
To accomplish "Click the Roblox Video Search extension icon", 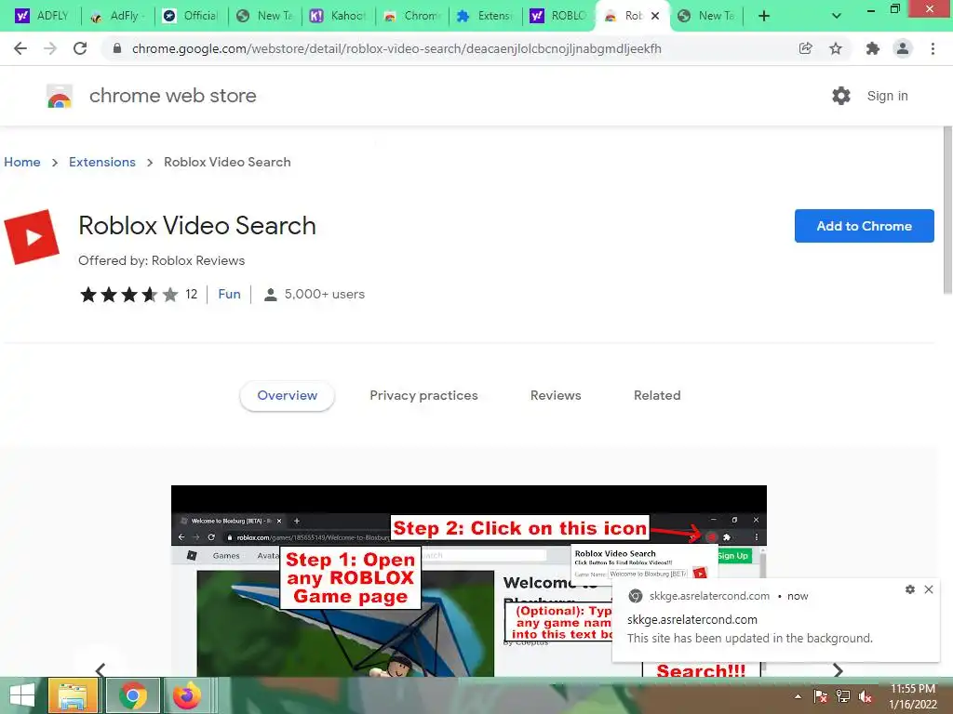I will [32, 237].
